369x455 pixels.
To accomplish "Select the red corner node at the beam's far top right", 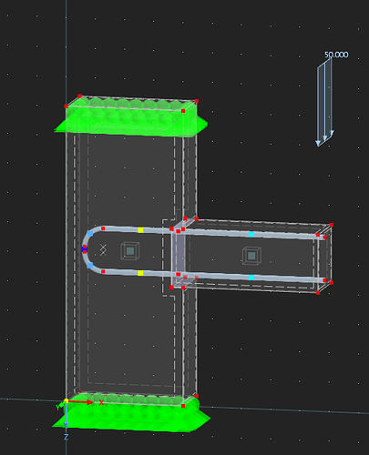I will (332, 225).
